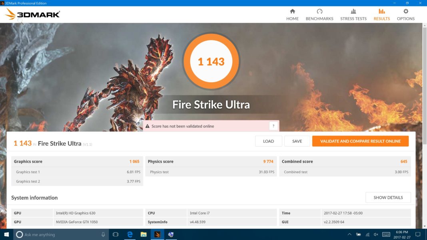
Task: Open Microsoft Edge from the taskbar
Action: click(130, 234)
